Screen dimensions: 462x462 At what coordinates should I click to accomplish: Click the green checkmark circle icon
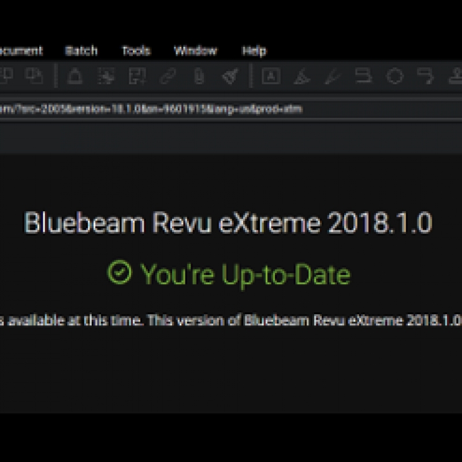click(120, 273)
